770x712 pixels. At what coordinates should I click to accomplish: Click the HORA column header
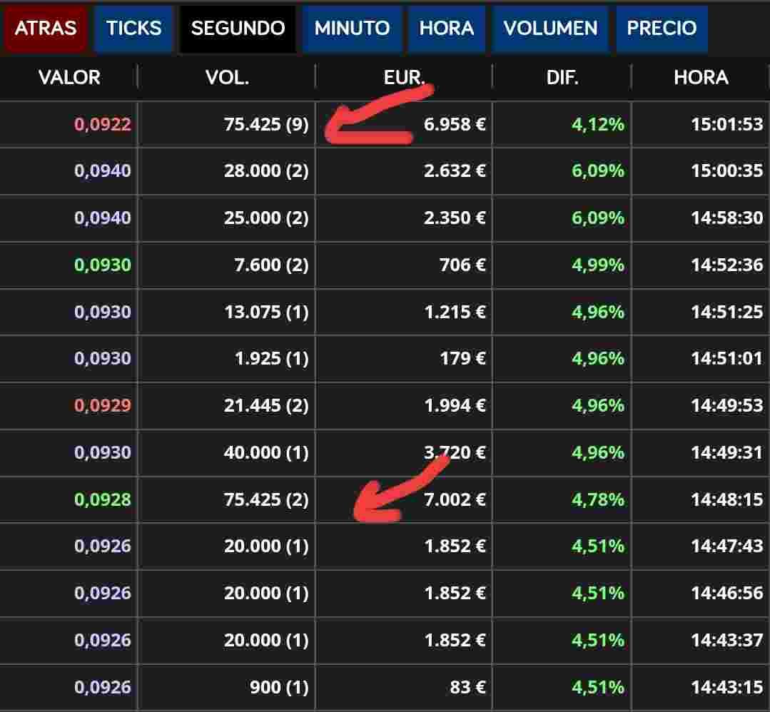(701, 78)
